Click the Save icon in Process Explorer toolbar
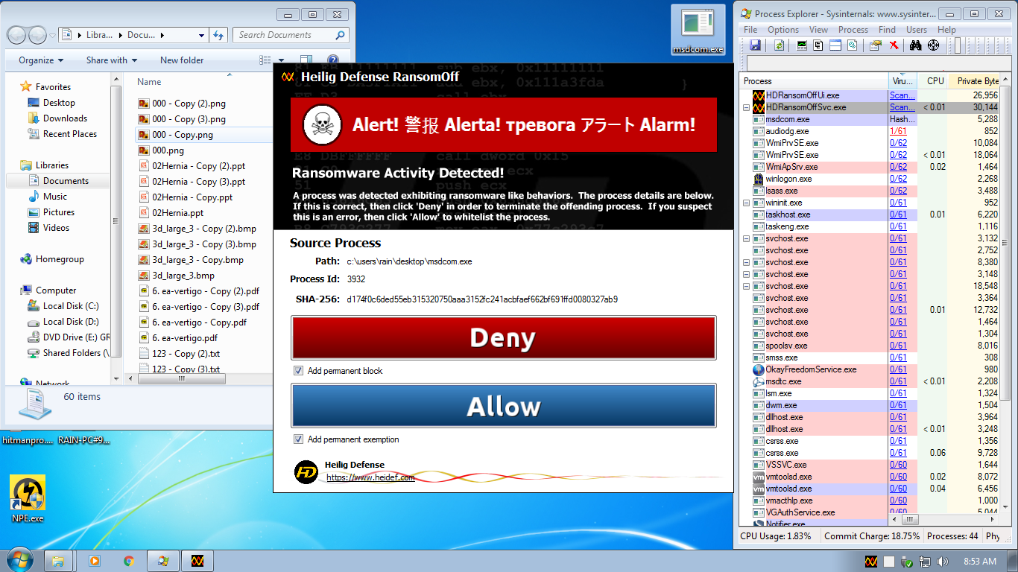The height and width of the screenshot is (572, 1018). pyautogui.click(x=756, y=45)
